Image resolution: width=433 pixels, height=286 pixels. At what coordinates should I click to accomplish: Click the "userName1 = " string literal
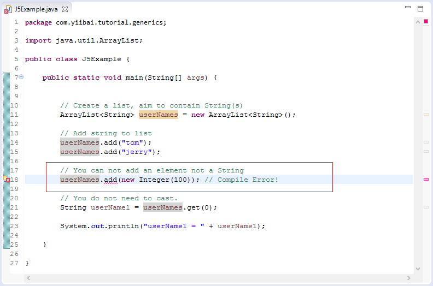(x=174, y=226)
